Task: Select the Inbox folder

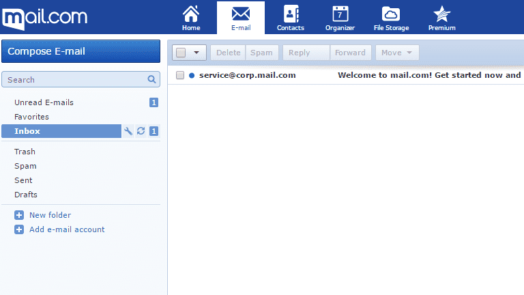Action: tap(61, 131)
